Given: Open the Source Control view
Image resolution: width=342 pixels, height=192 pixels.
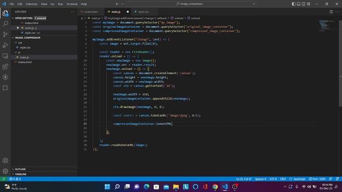Looking at the screenshot, I should click(x=5, y=34).
